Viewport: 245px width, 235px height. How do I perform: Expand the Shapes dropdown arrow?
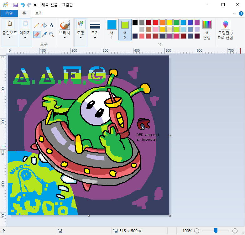81,38
